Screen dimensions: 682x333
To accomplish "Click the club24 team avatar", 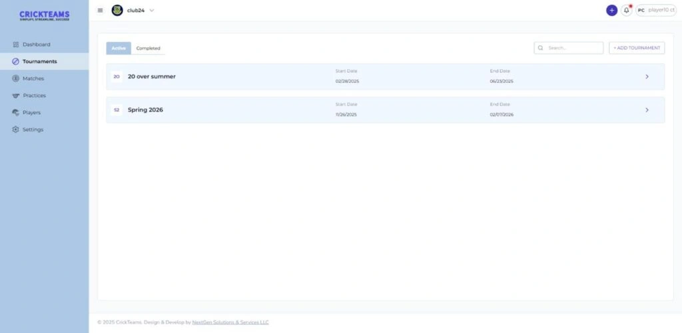I will tap(117, 11).
